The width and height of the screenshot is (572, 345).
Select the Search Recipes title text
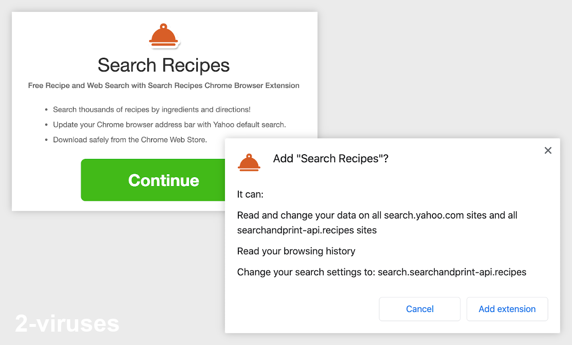click(163, 65)
